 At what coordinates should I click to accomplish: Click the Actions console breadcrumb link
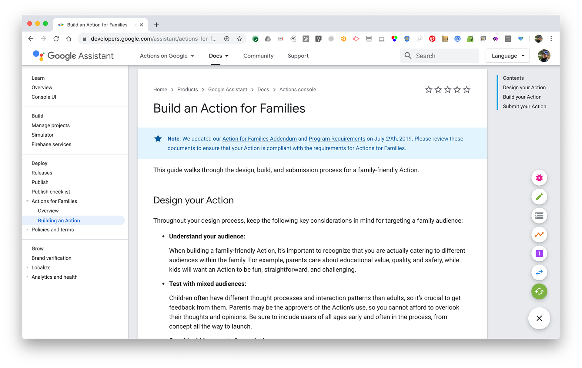(x=298, y=90)
